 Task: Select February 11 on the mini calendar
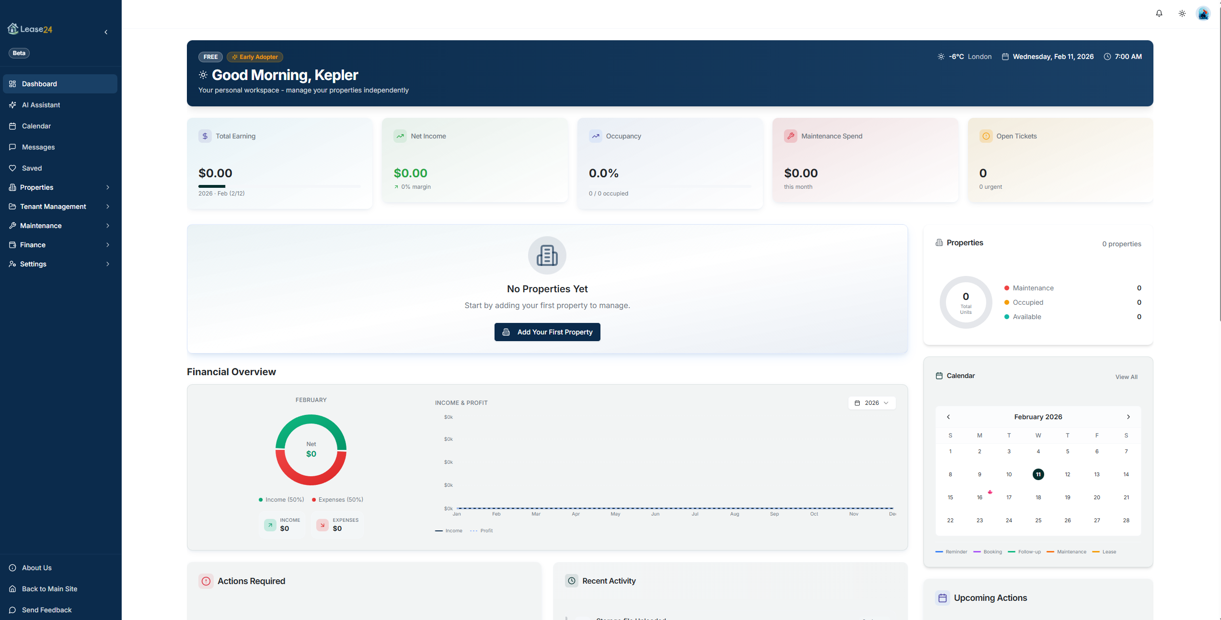(x=1038, y=474)
